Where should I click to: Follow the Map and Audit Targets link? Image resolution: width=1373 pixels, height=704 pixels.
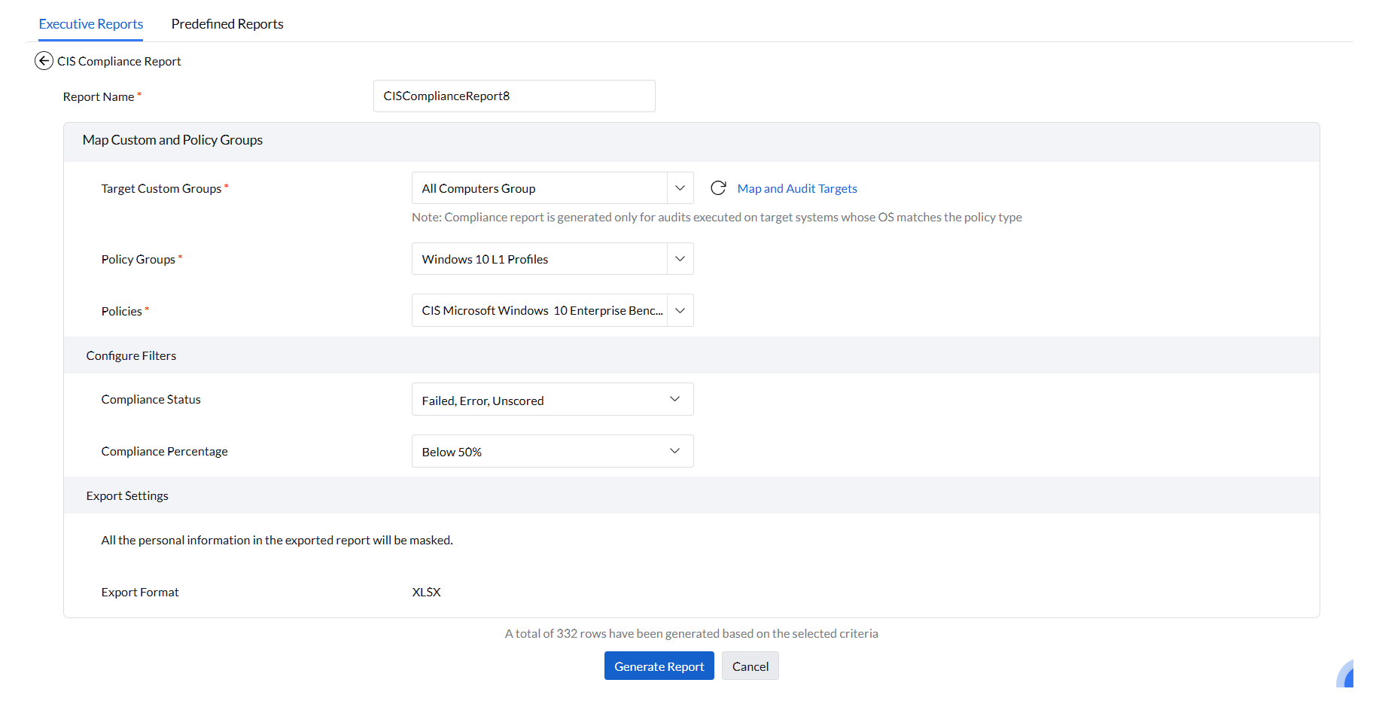pyautogui.click(x=797, y=188)
